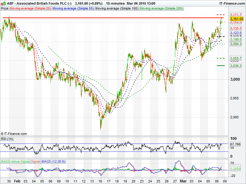Click the dashed red 3,171.7 level marker
This screenshot has width=246, height=184.
(220, 15)
